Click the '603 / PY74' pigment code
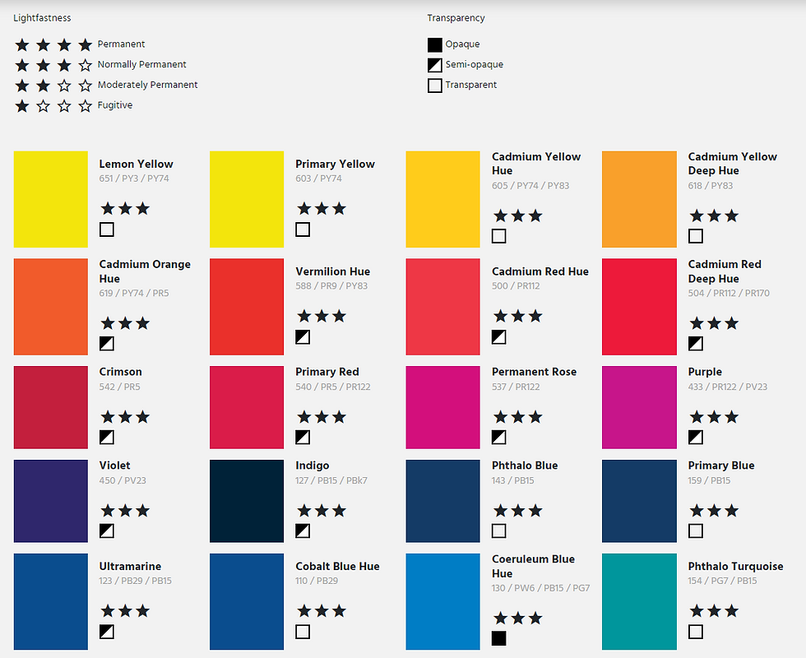This screenshot has width=806, height=658. click(319, 178)
